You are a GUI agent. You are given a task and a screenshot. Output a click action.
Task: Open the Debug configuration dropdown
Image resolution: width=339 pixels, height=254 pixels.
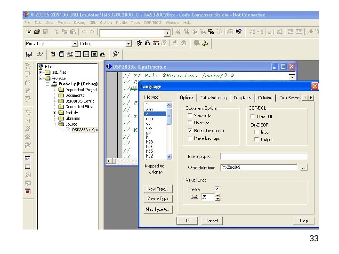pyautogui.click(x=129, y=44)
